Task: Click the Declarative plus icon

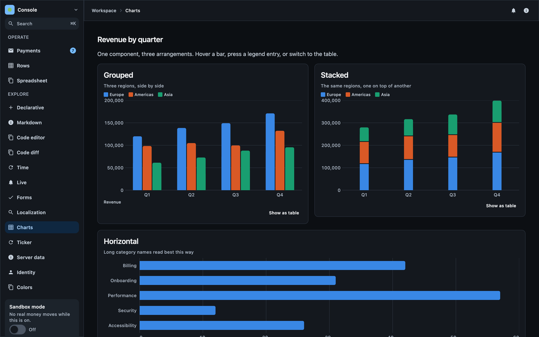Action: (x=11, y=107)
